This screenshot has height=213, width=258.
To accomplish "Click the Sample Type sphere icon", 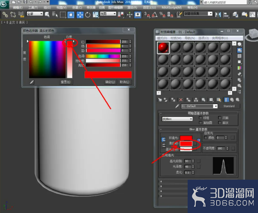I will (240, 44).
